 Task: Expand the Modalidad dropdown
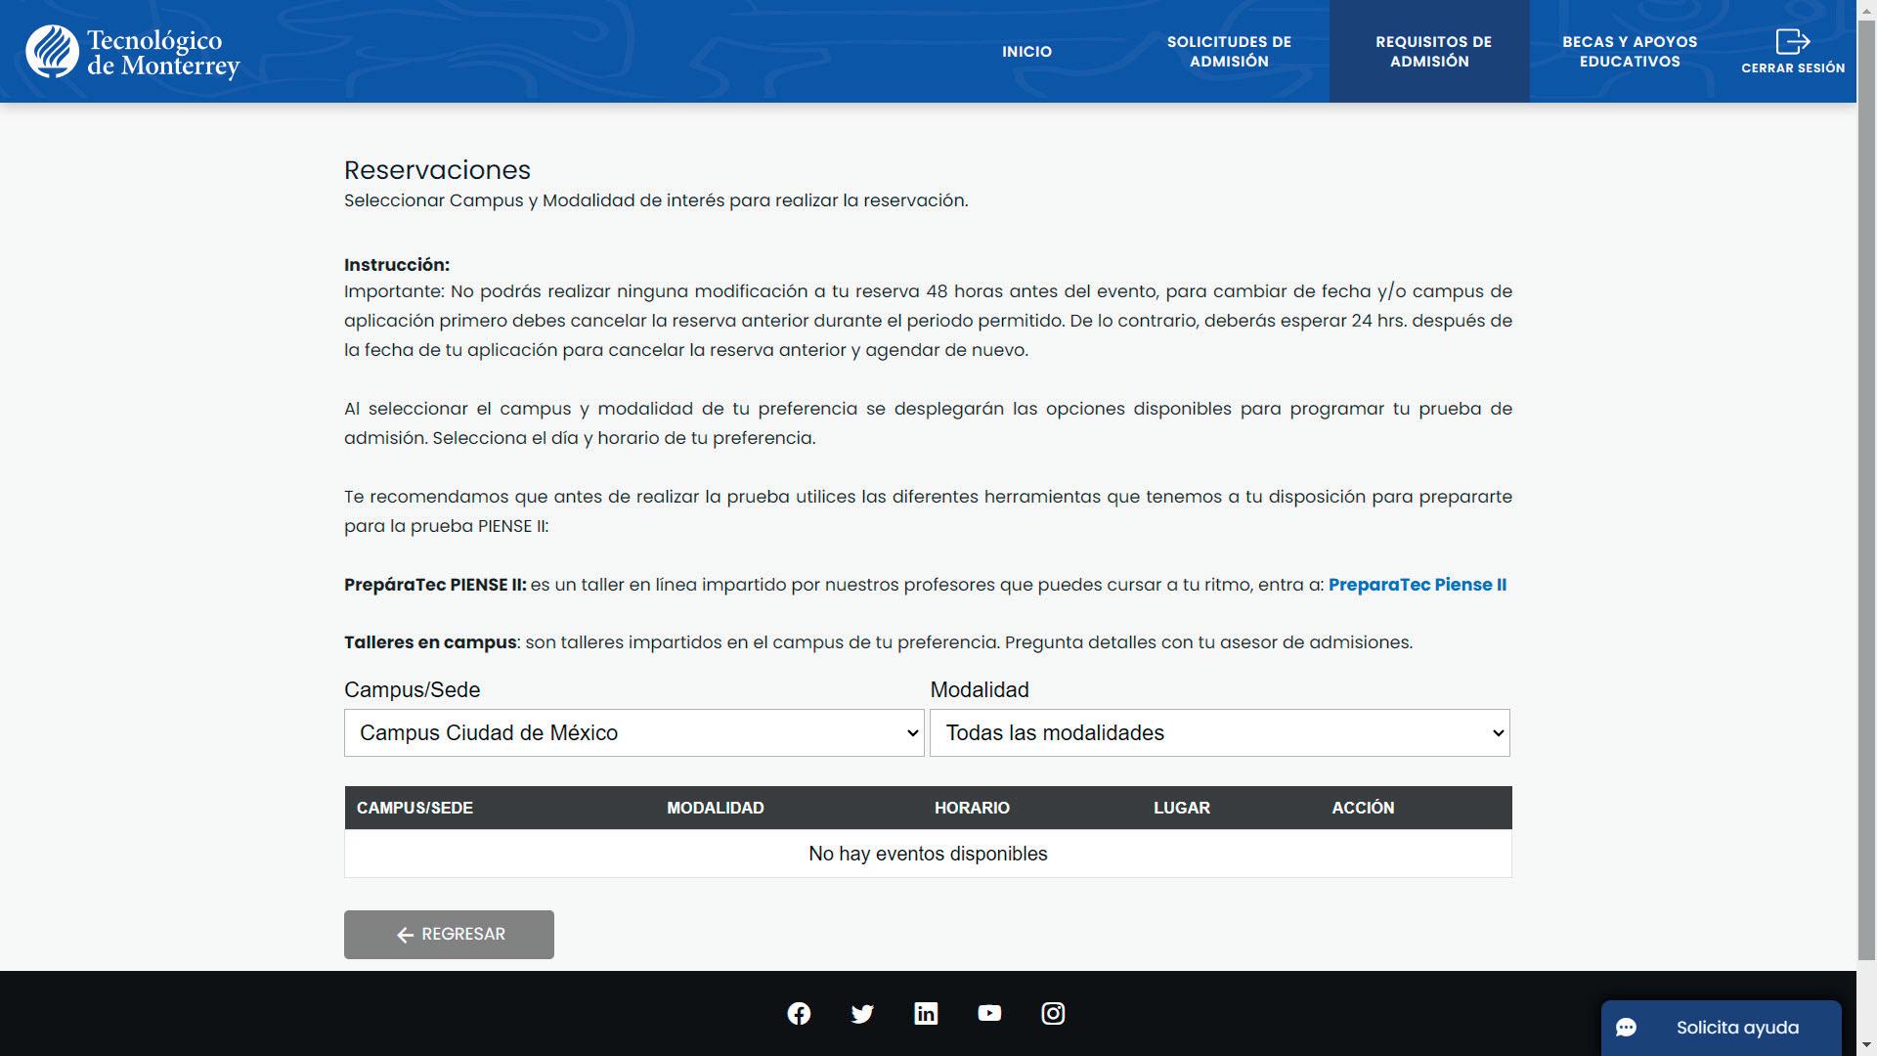coord(1219,733)
